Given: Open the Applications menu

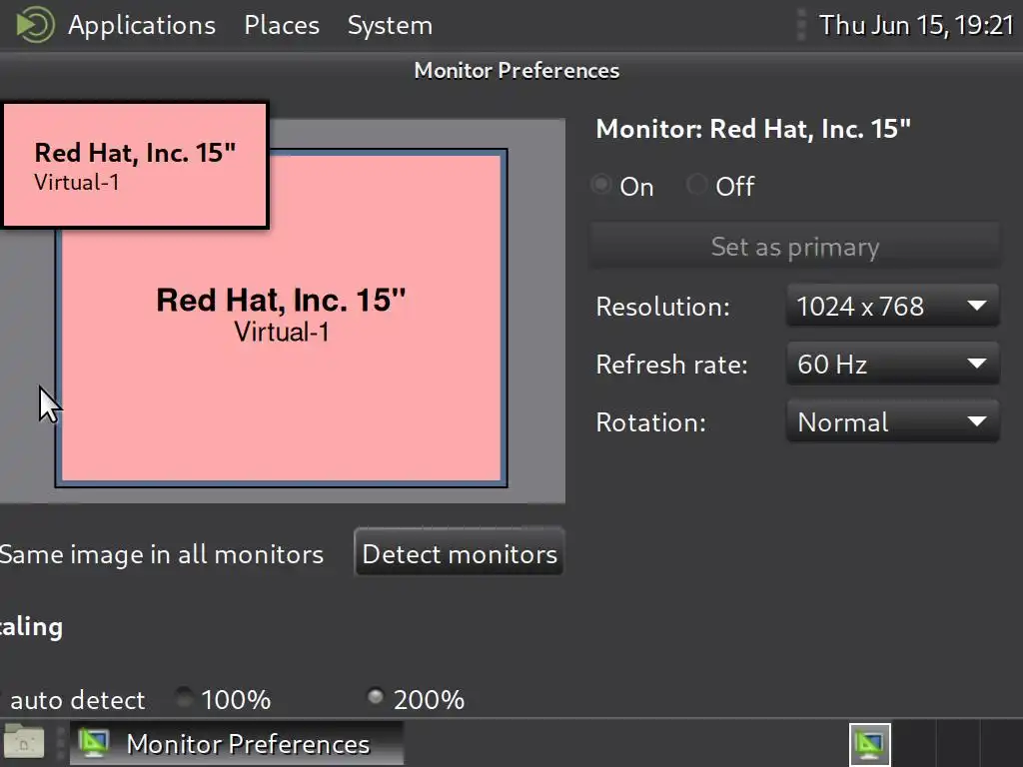Looking at the screenshot, I should (x=142, y=25).
